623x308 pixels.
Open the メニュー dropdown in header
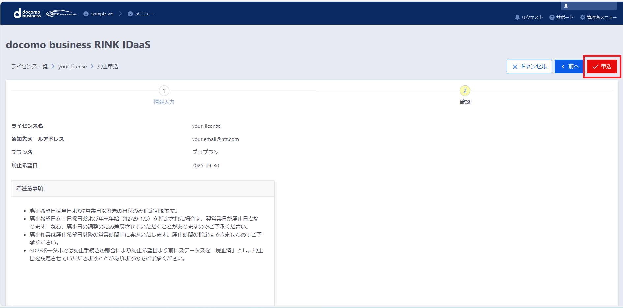click(x=140, y=14)
